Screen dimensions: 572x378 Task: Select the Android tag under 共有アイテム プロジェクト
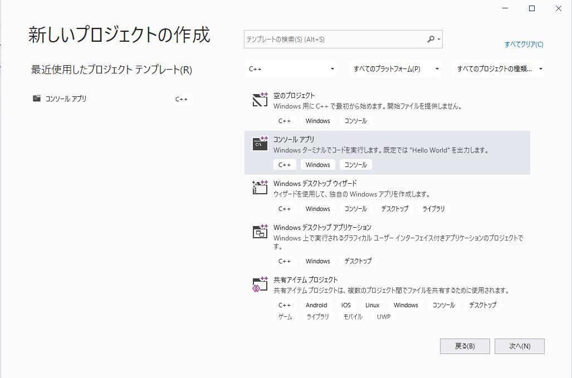point(316,305)
